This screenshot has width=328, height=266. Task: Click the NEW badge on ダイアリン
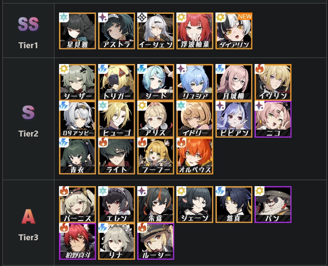point(245,17)
